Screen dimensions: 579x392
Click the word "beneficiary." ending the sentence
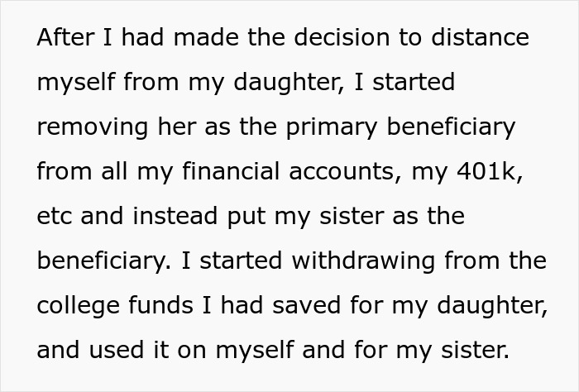point(106,261)
